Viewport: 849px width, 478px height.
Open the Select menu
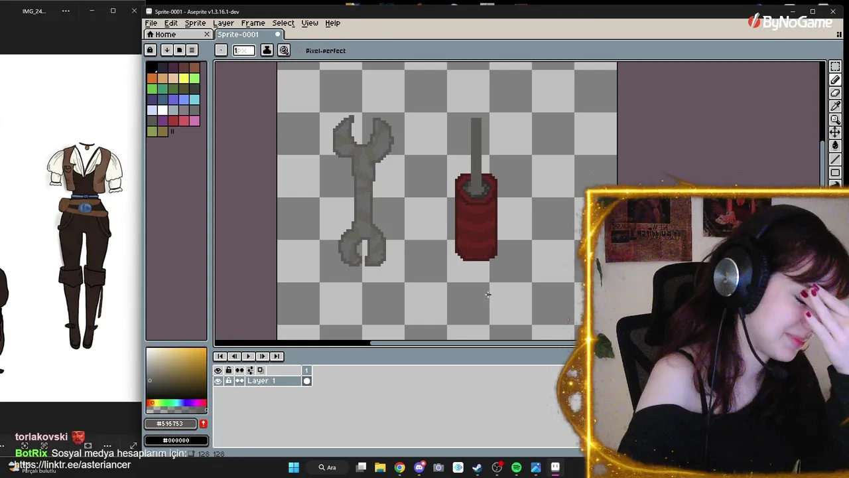(x=283, y=23)
